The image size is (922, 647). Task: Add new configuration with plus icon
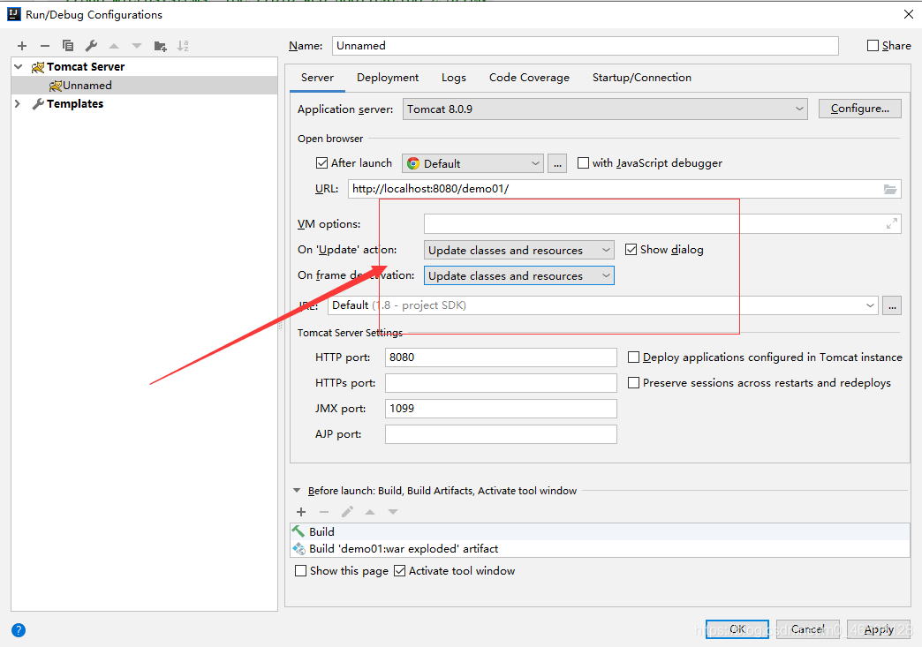pyautogui.click(x=22, y=46)
